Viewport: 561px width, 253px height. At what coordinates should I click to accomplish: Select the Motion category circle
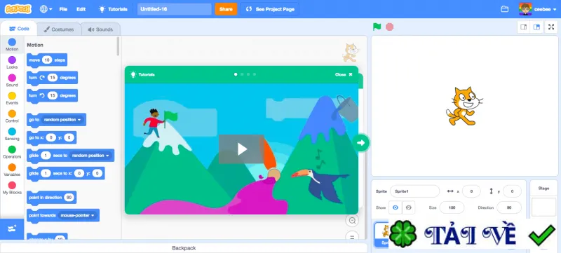tap(12, 42)
